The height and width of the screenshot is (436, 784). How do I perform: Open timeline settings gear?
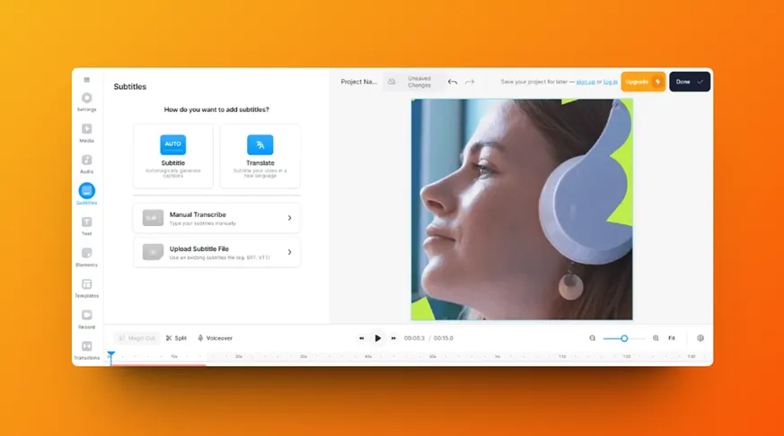700,338
